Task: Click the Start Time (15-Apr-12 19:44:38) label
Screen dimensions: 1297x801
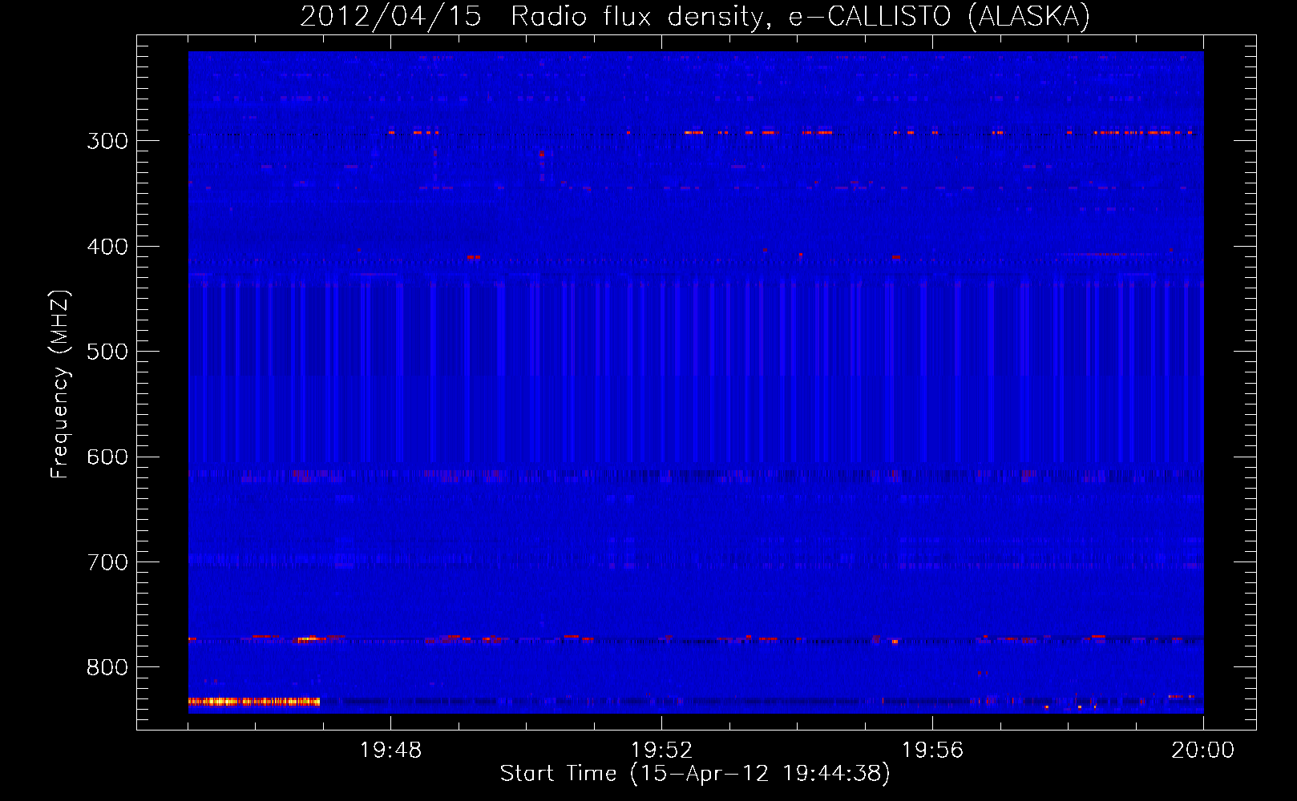Action: click(695, 774)
